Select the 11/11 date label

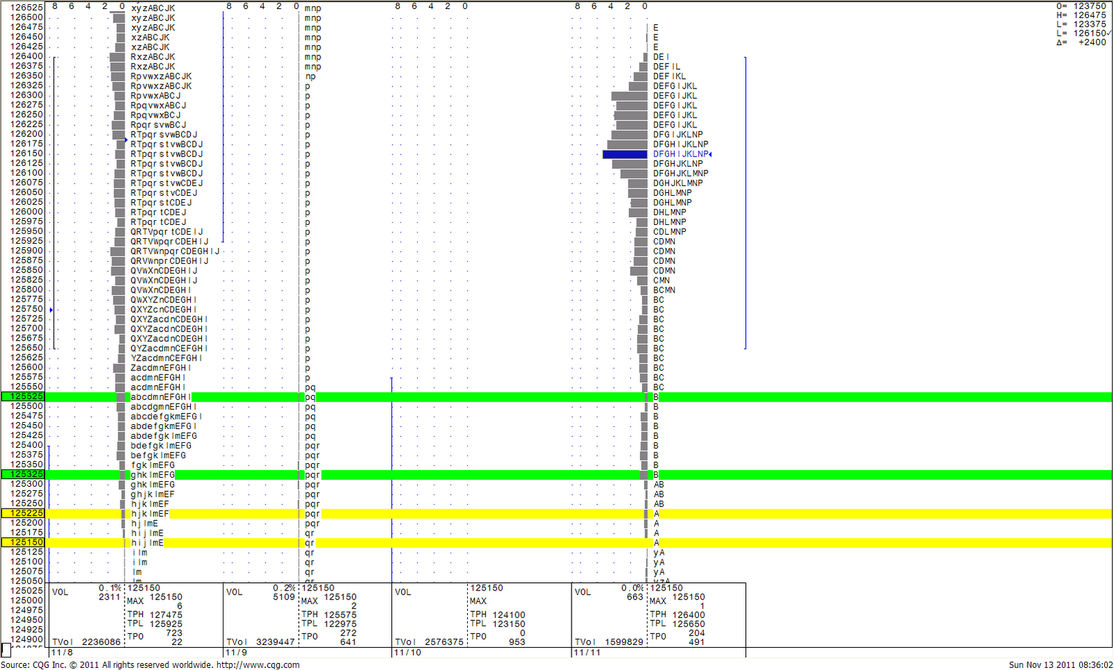(586, 653)
